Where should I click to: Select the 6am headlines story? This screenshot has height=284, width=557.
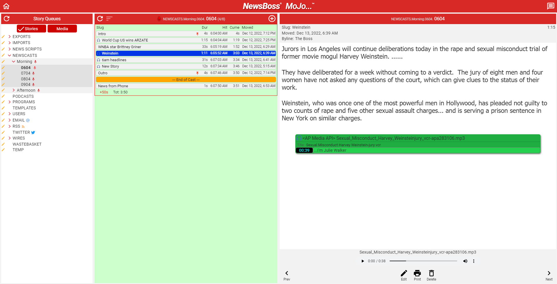tap(186, 60)
